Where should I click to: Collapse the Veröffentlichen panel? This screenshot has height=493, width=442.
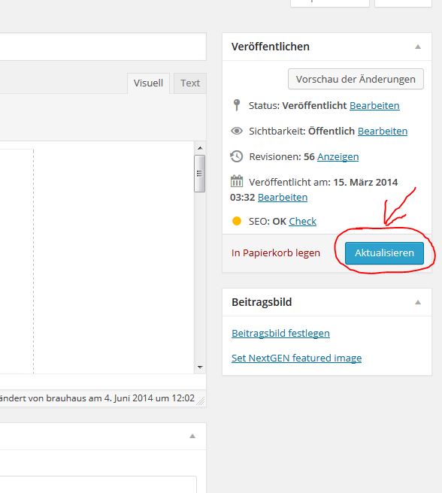pyautogui.click(x=418, y=47)
